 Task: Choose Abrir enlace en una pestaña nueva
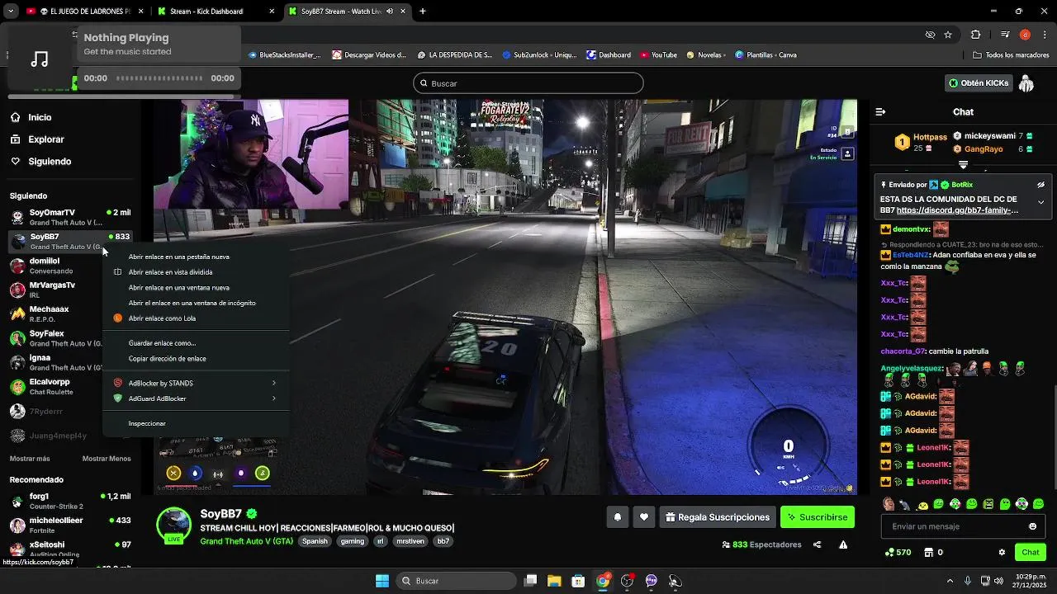(x=197, y=257)
